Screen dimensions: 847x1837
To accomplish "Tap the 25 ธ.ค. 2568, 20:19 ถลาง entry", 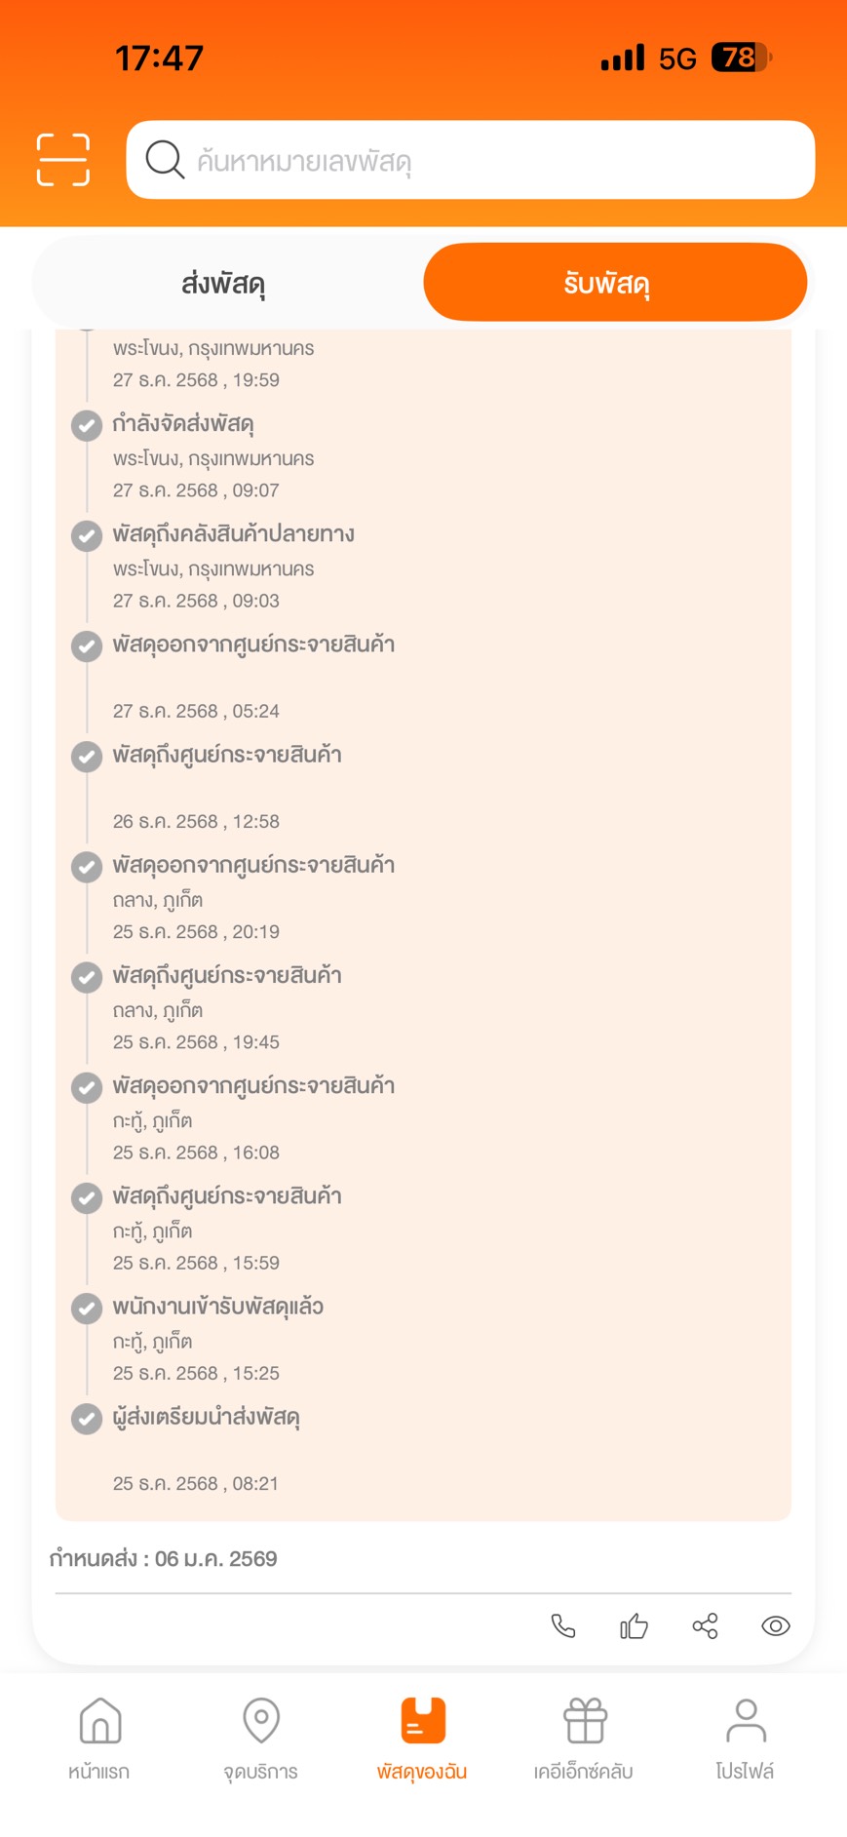I will coord(253,898).
